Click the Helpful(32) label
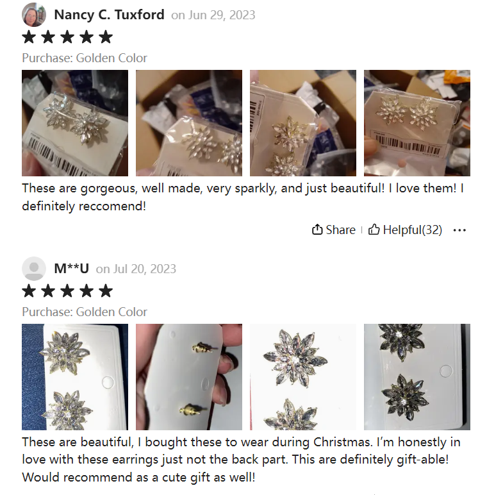 (412, 230)
